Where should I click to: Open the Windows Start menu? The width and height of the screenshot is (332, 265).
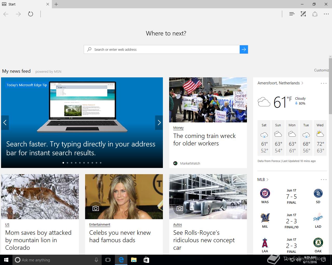(x=6, y=260)
